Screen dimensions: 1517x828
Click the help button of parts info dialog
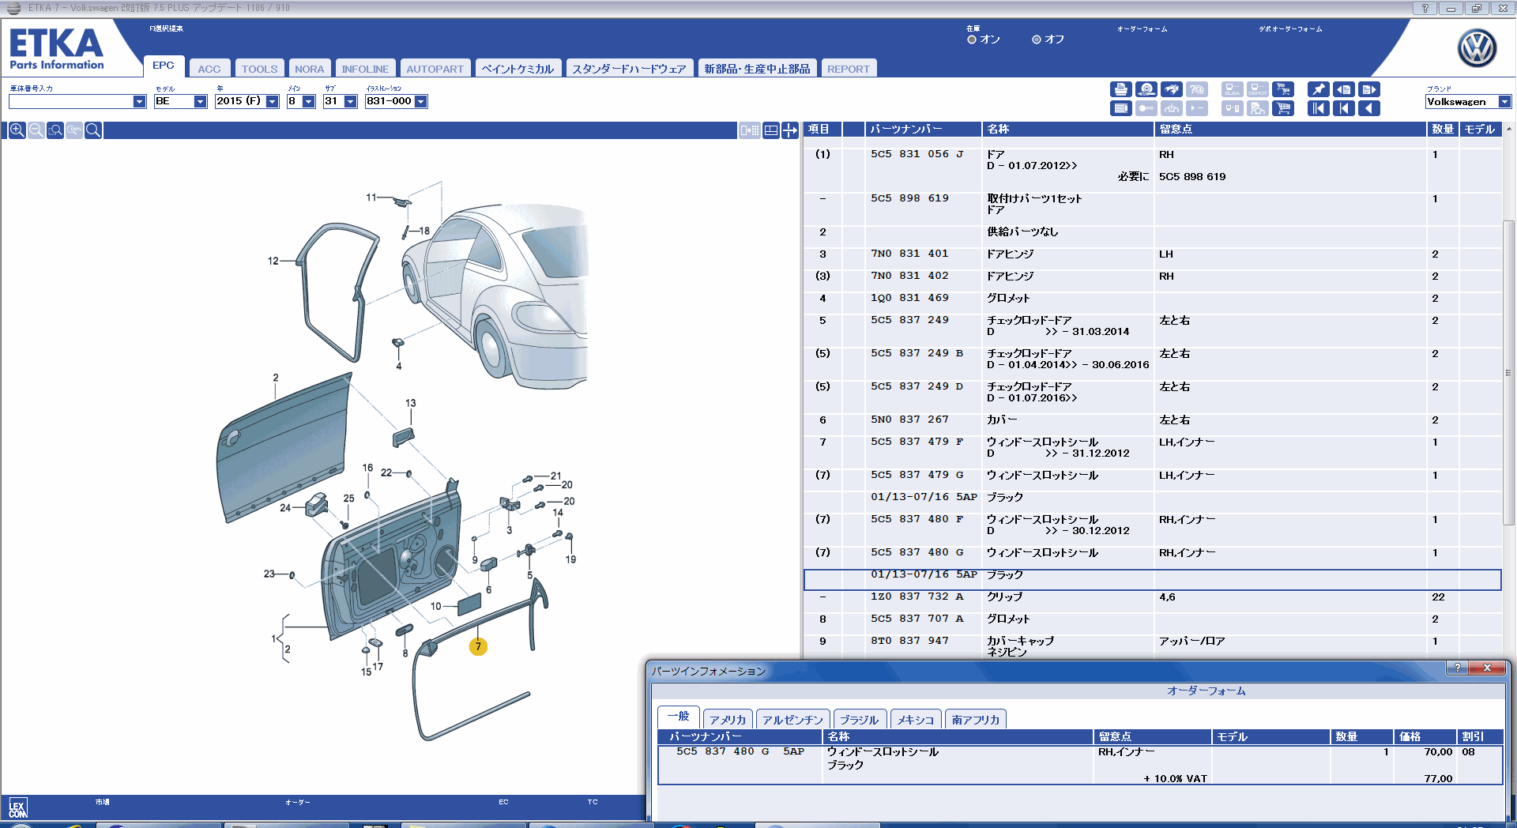[1458, 668]
